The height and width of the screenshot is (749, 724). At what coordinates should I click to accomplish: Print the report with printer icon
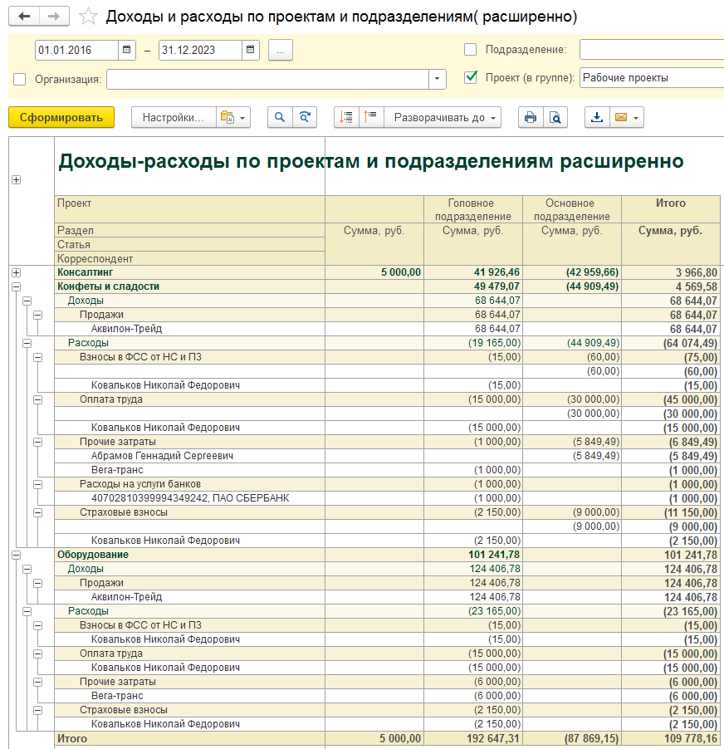(531, 117)
